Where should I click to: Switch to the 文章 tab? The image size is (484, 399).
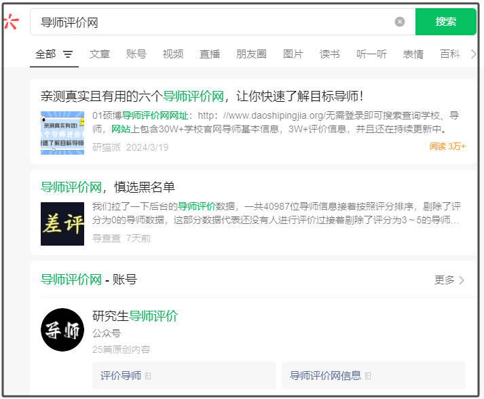tap(100, 54)
